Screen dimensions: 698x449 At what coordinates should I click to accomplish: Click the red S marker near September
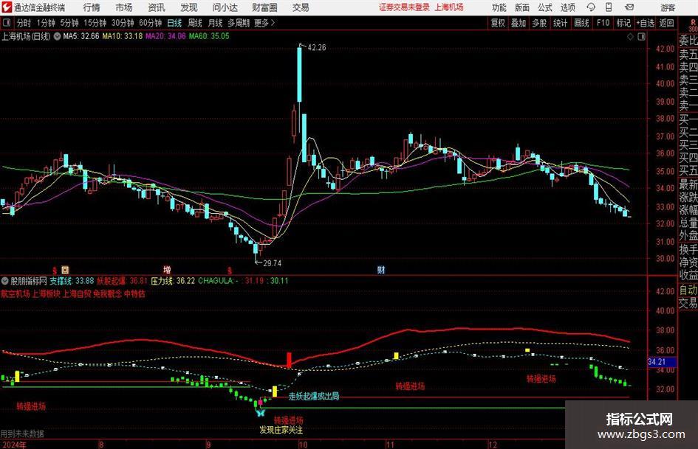(x=230, y=271)
